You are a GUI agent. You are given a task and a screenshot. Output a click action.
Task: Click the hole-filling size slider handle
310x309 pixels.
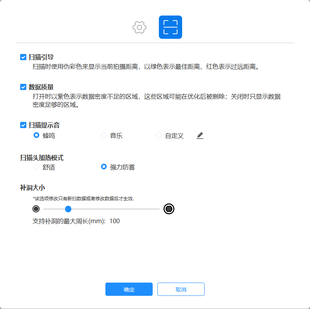point(68,209)
